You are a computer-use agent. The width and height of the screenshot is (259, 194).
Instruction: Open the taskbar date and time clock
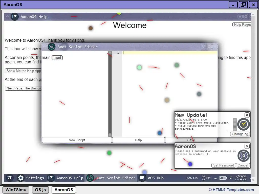241,178
